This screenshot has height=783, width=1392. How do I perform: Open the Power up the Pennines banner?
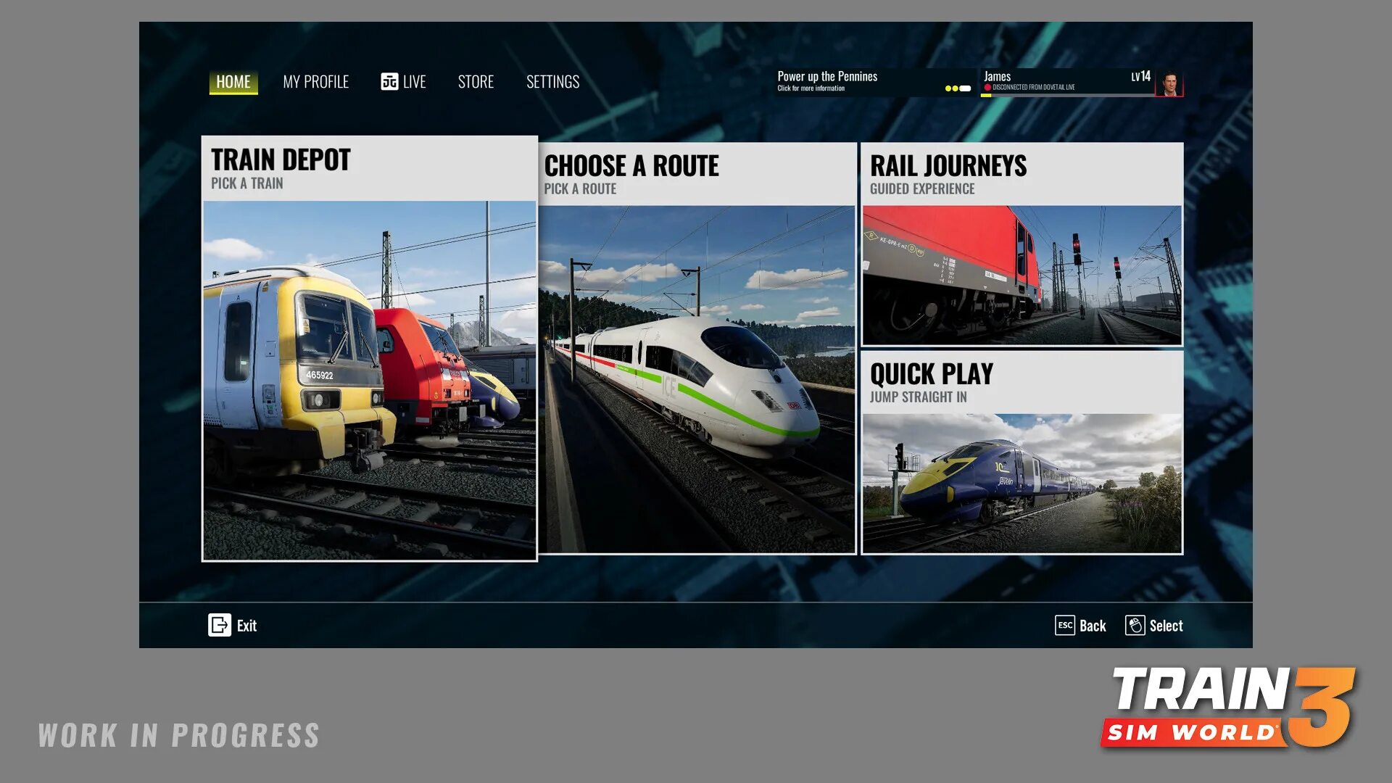point(875,82)
